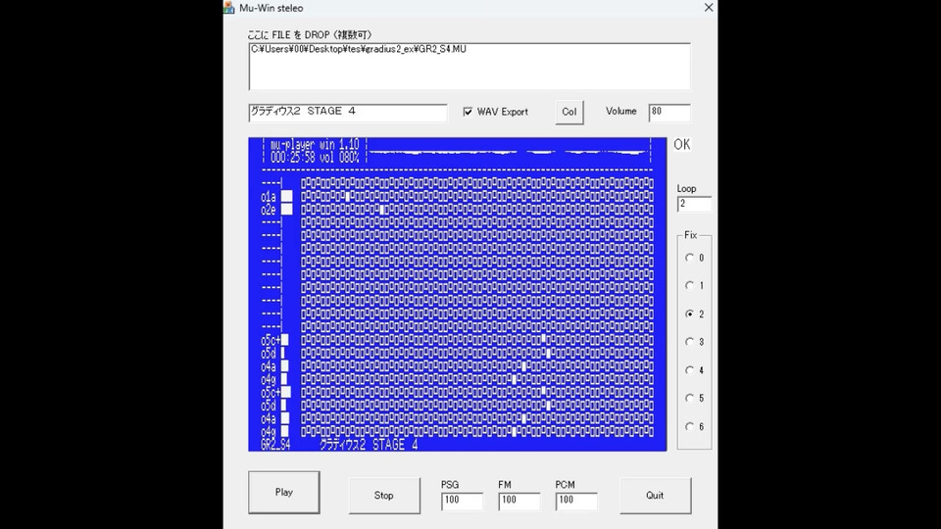Close the Mu-Win steleo window
941x529 pixels.
tap(709, 8)
